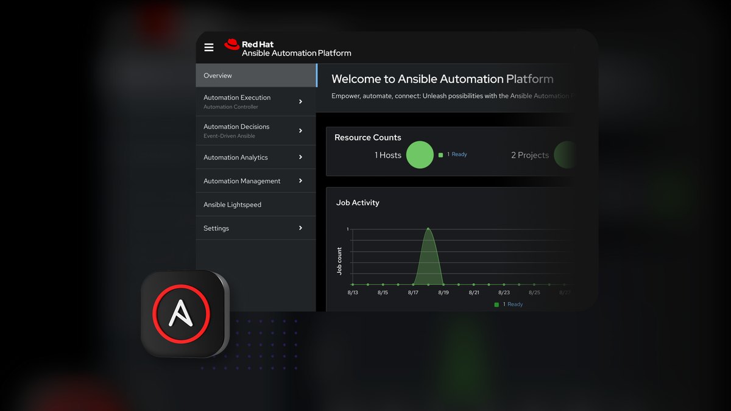Open Automation Decisions section
Image resolution: width=731 pixels, height=411 pixels.
[x=256, y=131]
